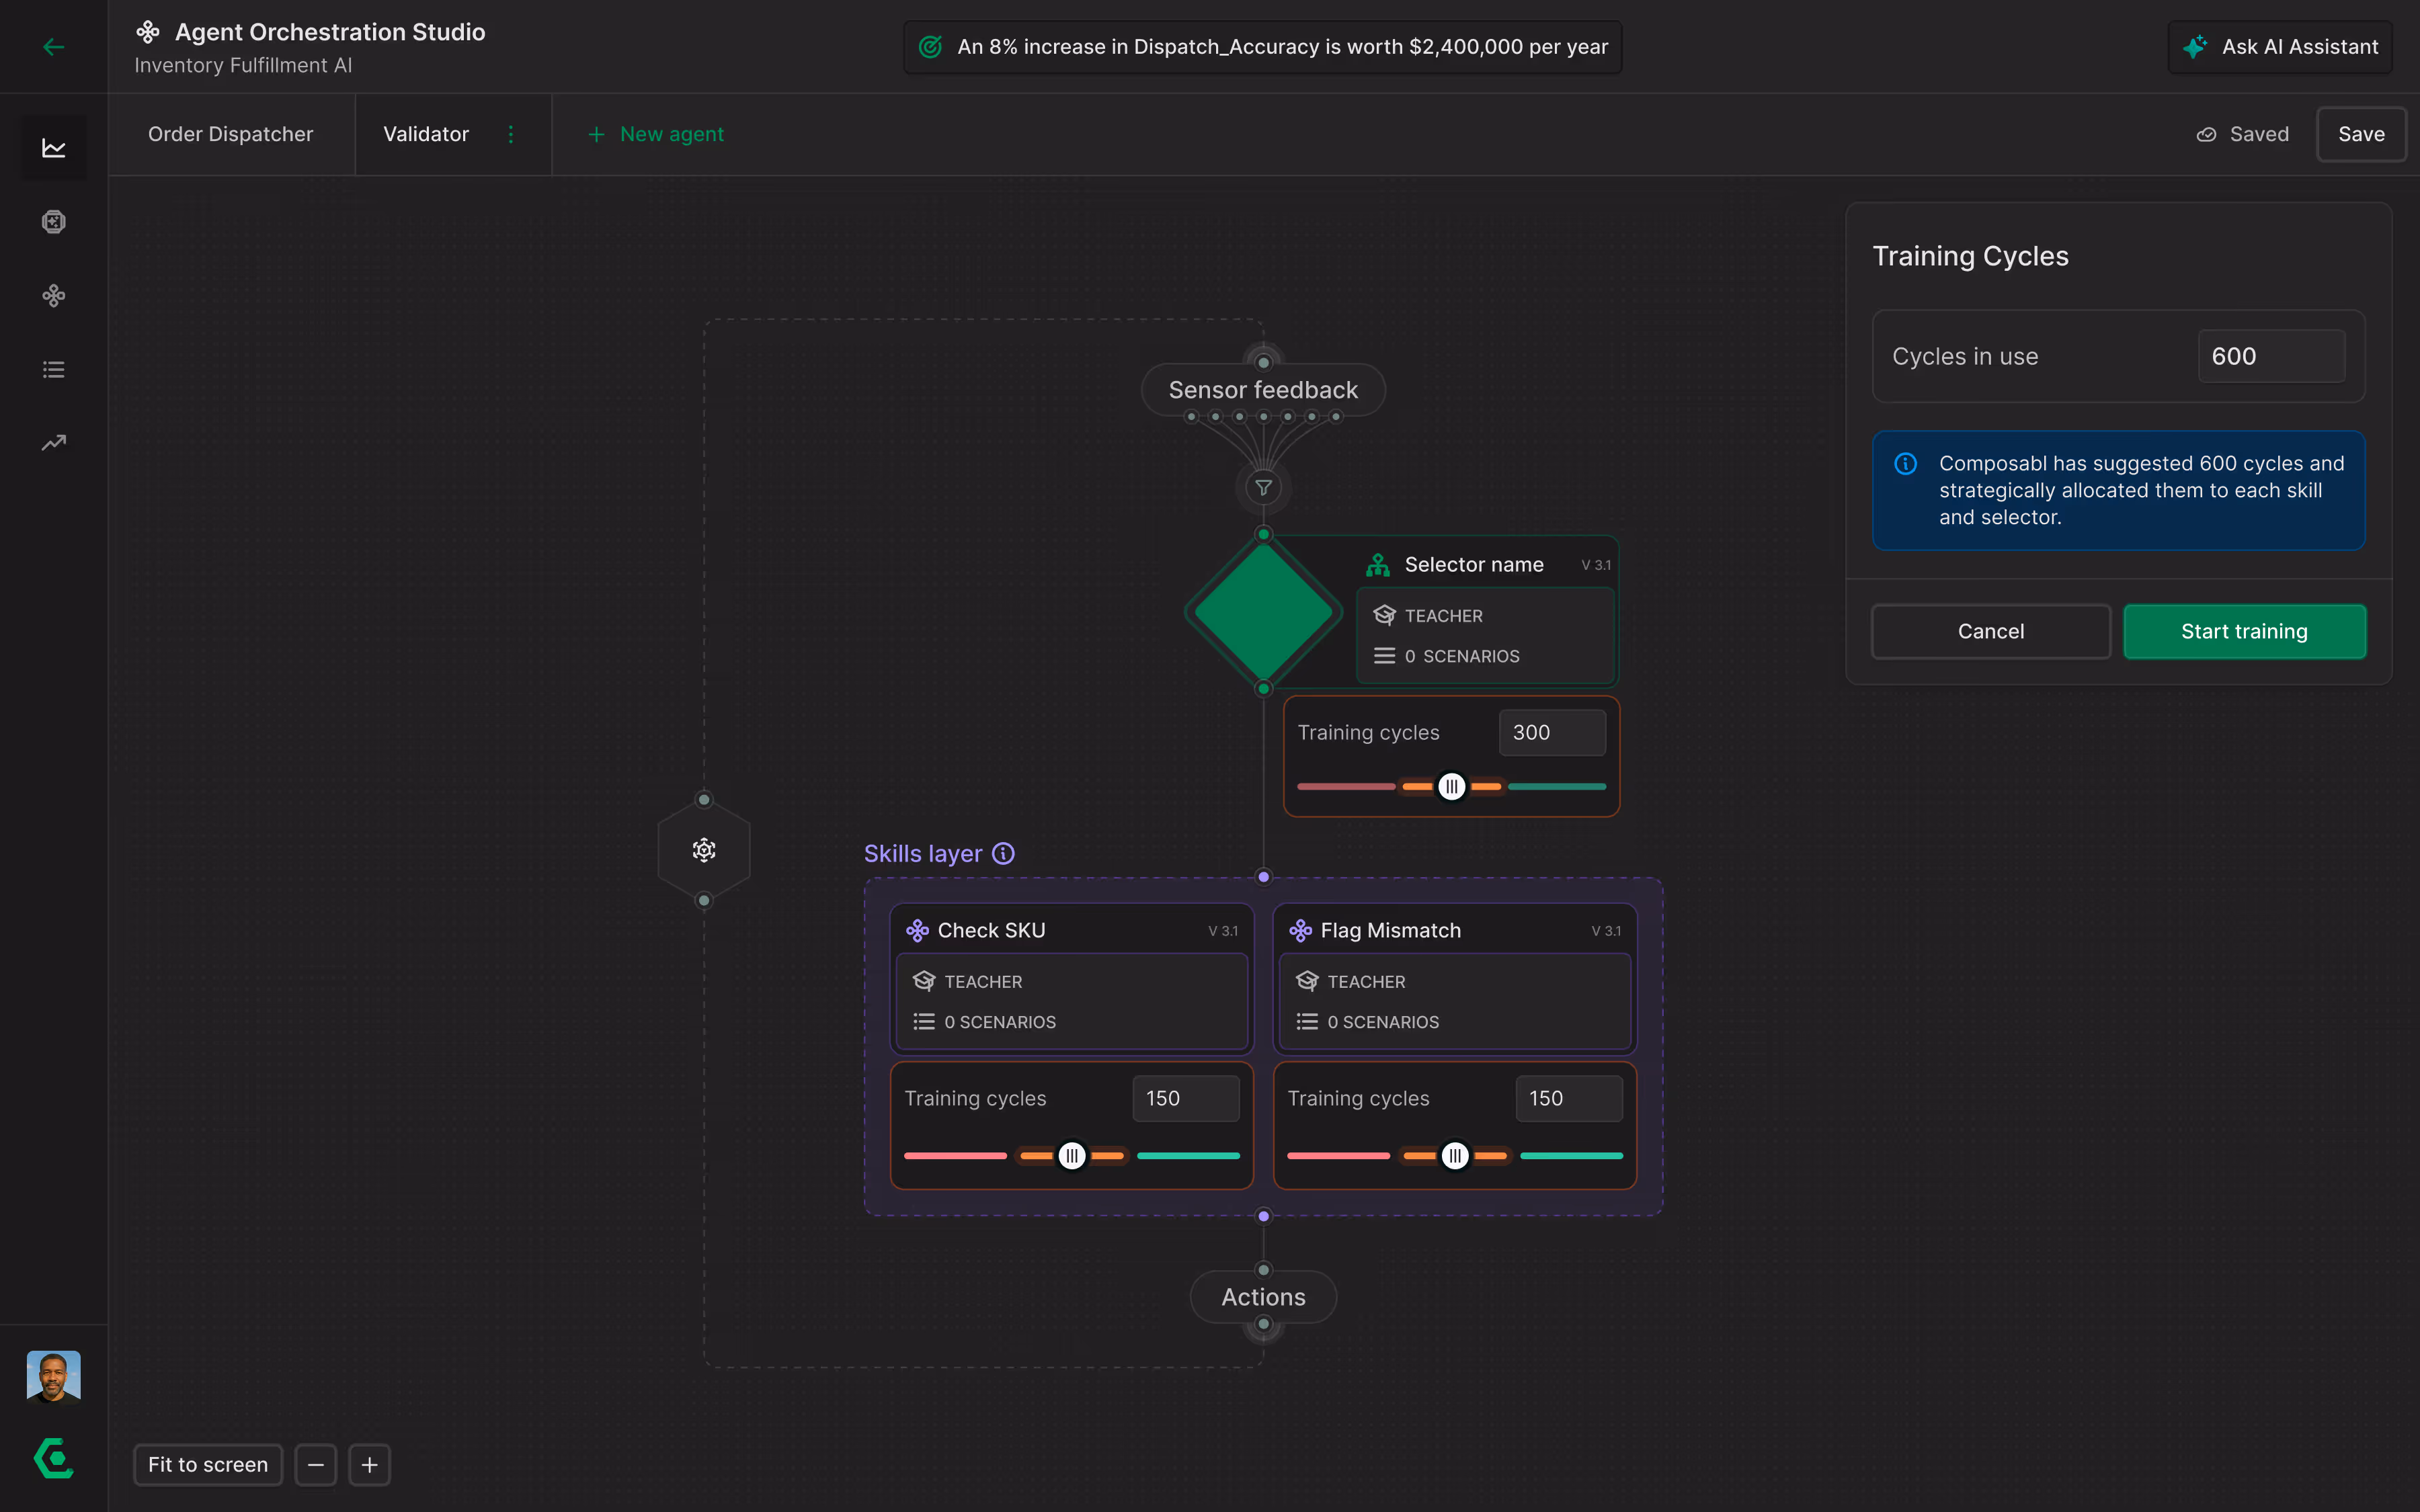Click the Skills layer label
This screenshot has height=1512, width=2420.
click(923, 854)
